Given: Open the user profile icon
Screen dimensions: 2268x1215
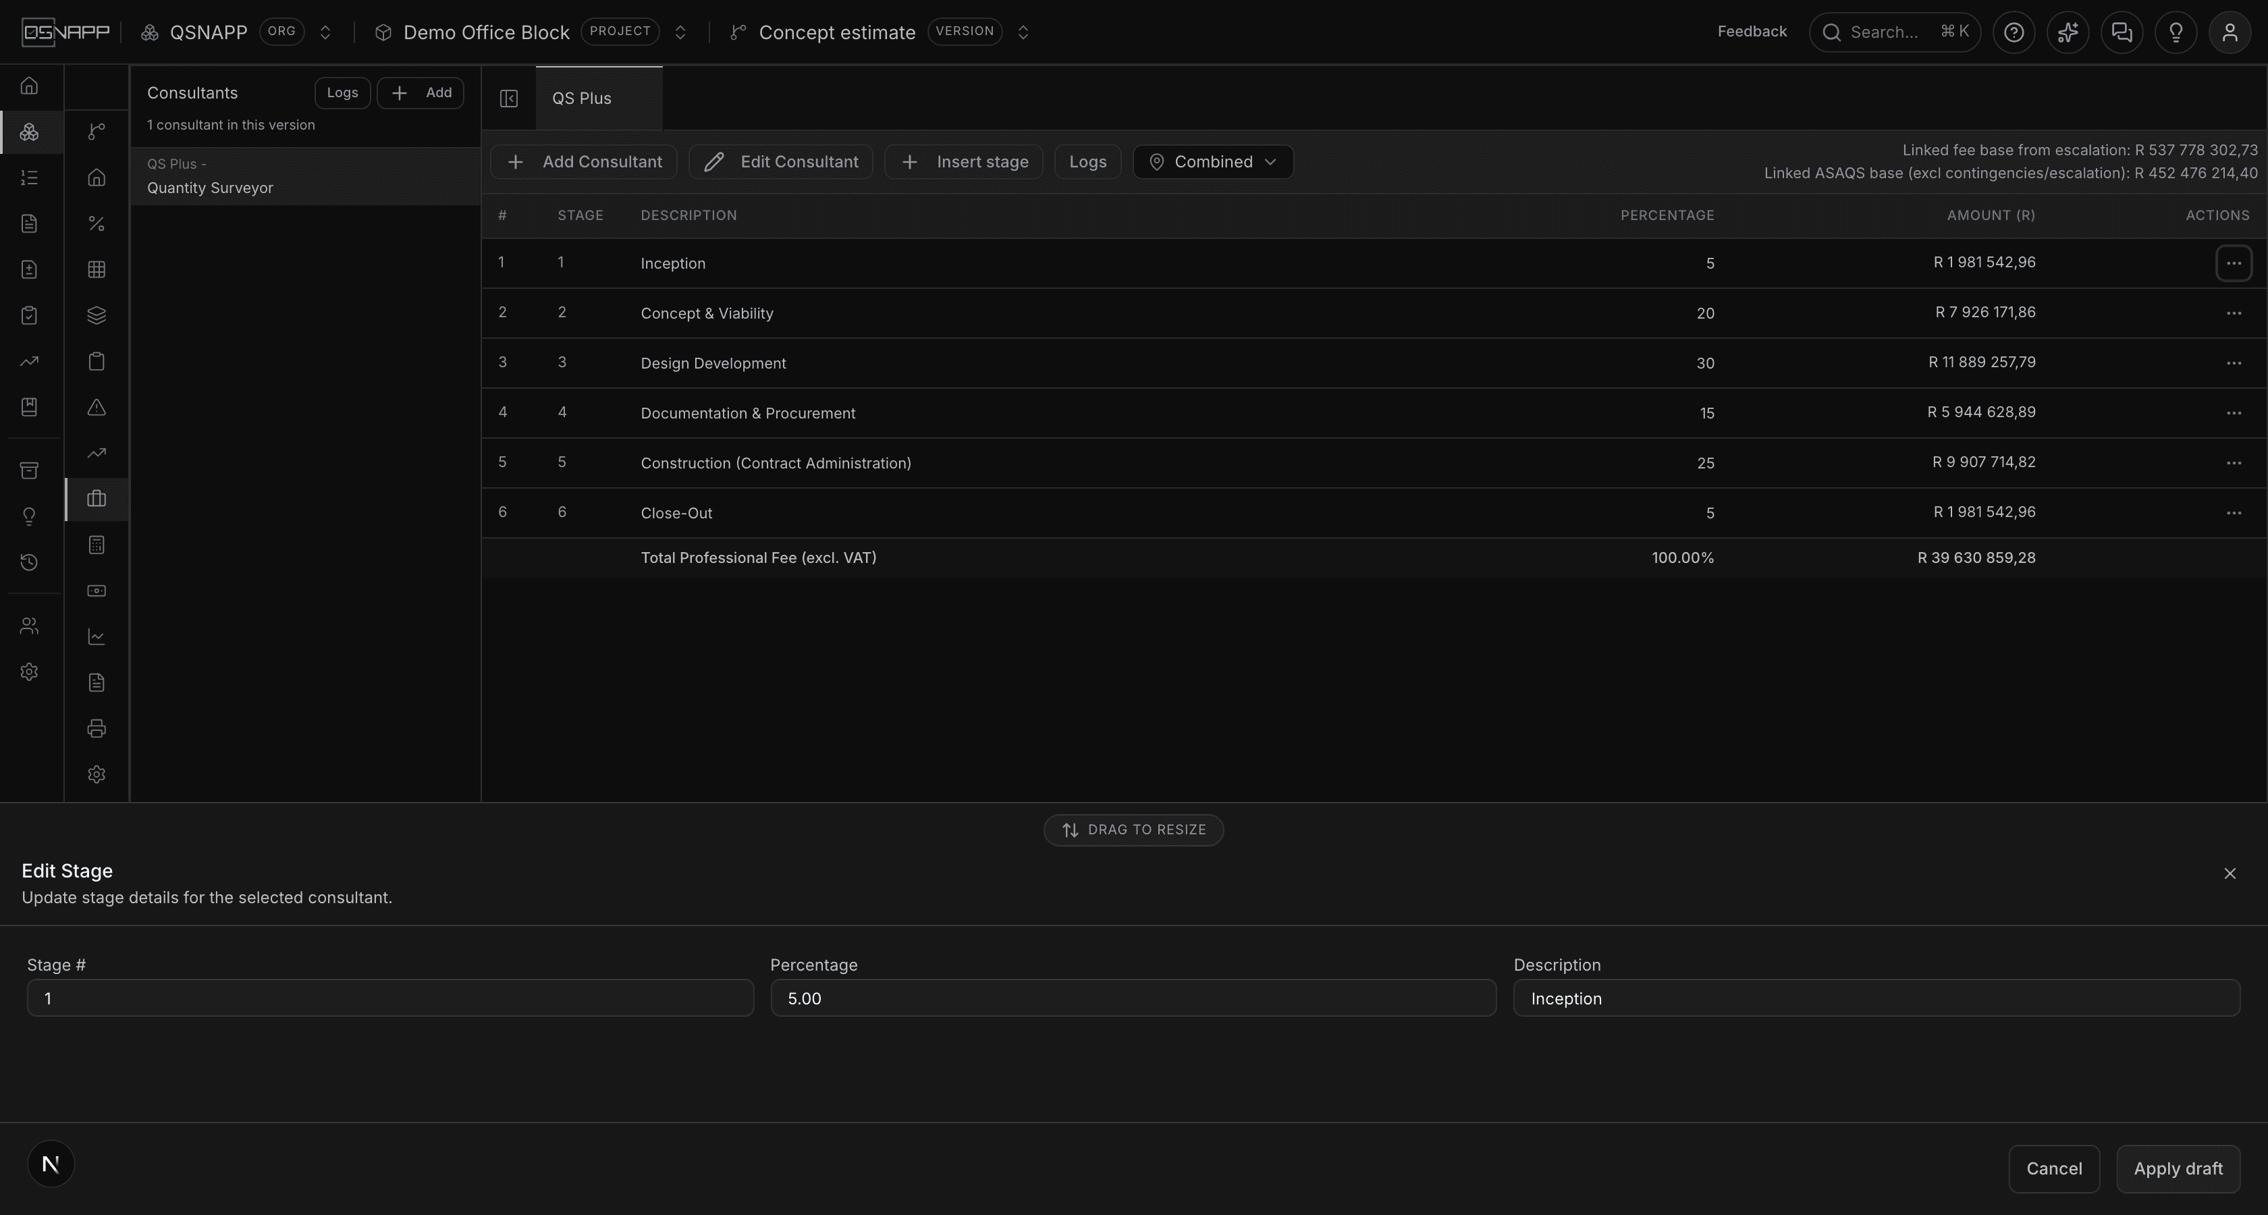Looking at the screenshot, I should point(2230,32).
